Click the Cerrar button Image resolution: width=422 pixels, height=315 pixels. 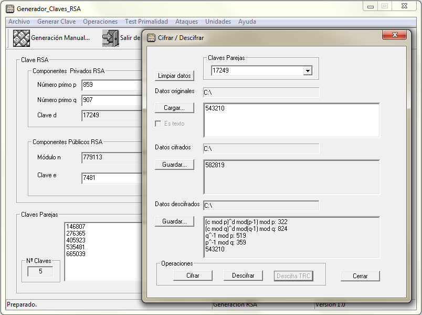[360, 276]
